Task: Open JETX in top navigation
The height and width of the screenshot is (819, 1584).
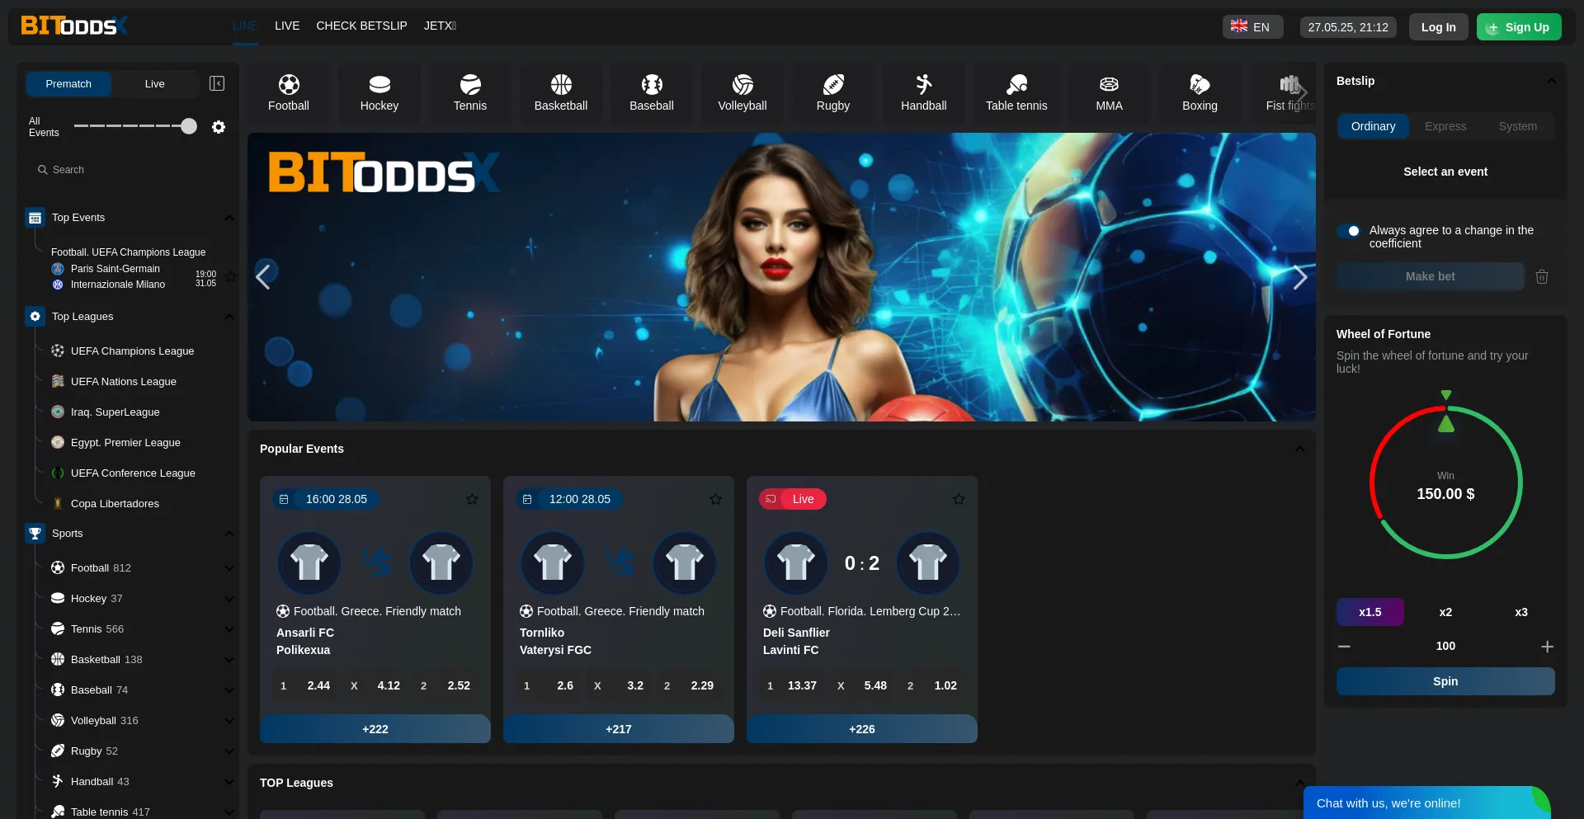Action: [x=440, y=26]
